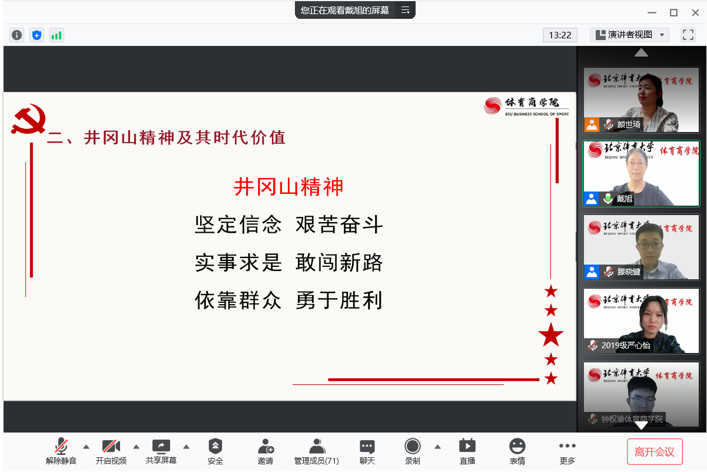Open the Invite (邀请) participants icon

point(265,451)
